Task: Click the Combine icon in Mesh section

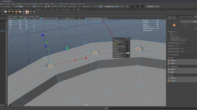Action: tap(169, 61)
